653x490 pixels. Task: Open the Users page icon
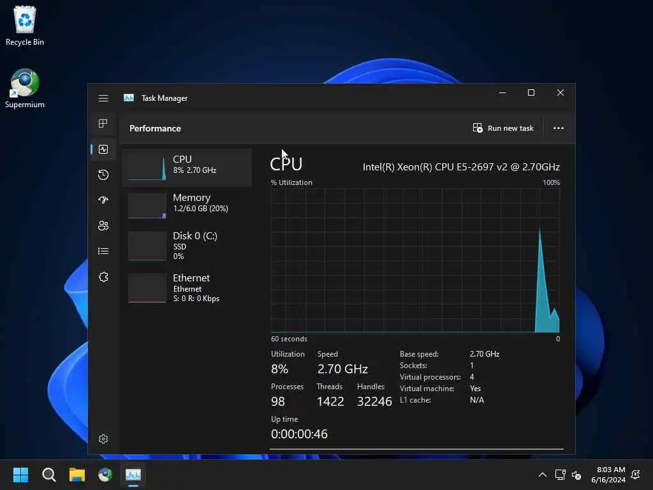pos(103,225)
